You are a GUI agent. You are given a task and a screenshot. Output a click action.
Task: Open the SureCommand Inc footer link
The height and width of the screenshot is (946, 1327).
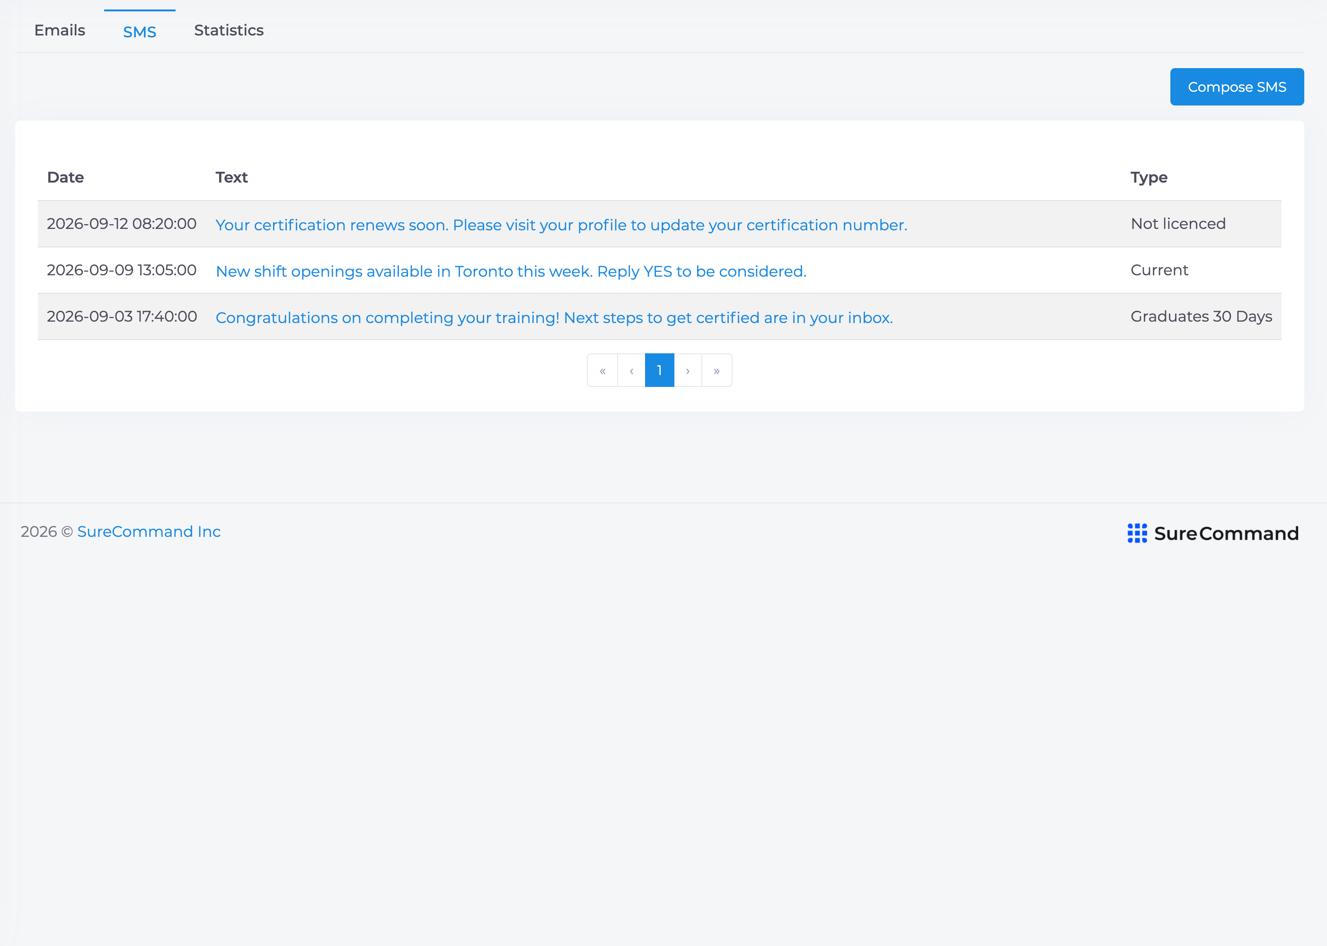pos(149,532)
